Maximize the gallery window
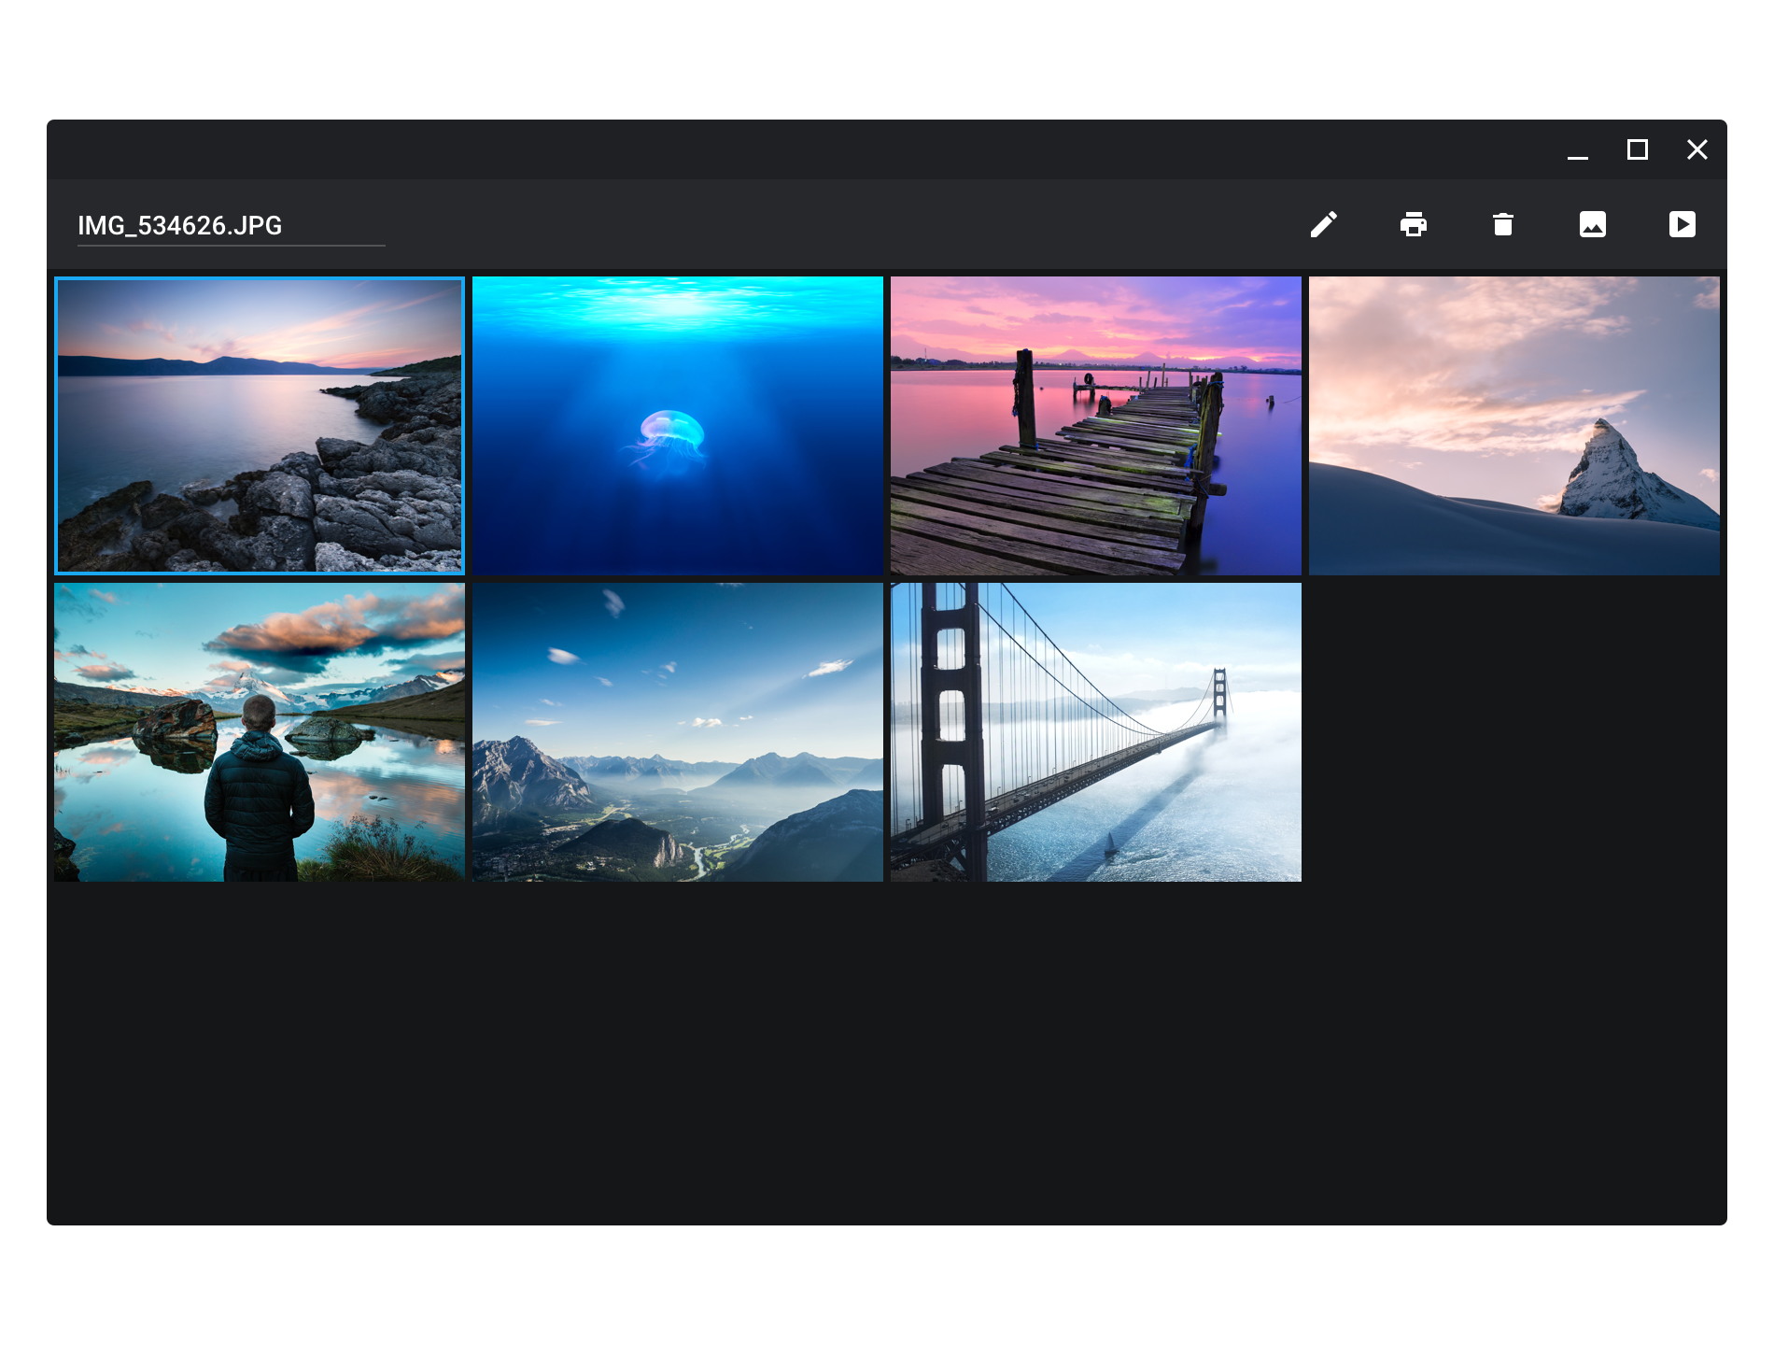The width and height of the screenshot is (1774, 1345). tap(1637, 149)
